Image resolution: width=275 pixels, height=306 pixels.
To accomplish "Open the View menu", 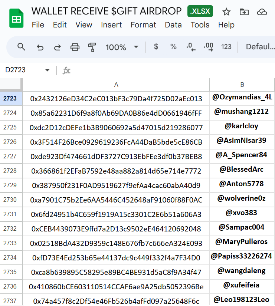I will point(84,25).
